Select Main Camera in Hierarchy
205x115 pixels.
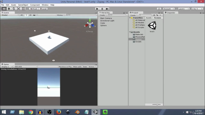(x=106, y=18)
